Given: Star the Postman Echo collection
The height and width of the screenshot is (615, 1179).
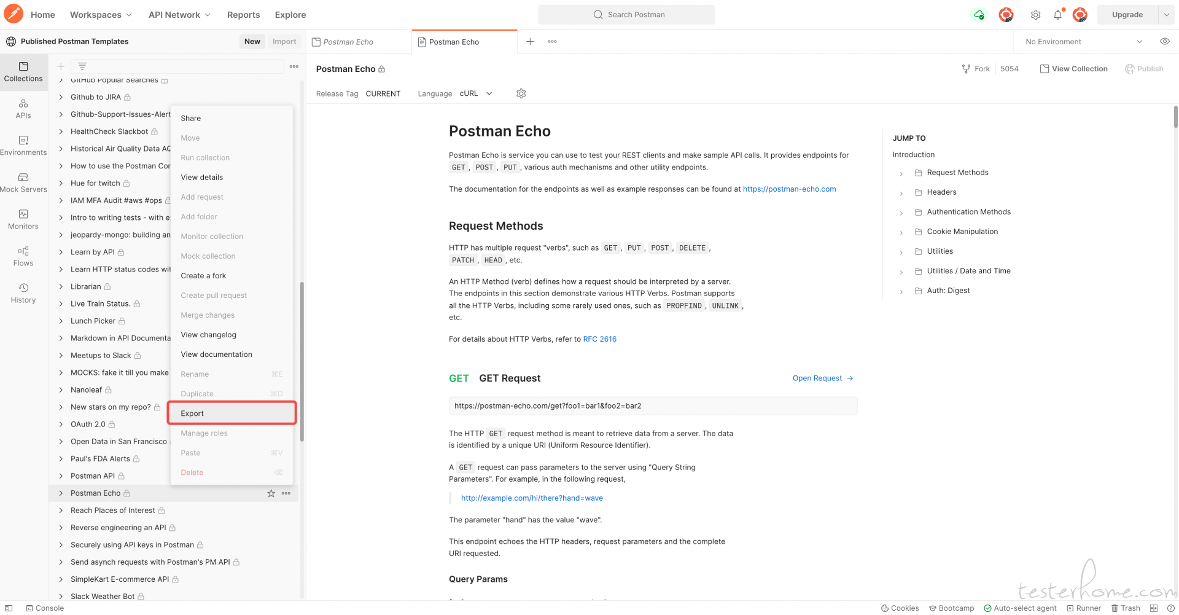Looking at the screenshot, I should [x=271, y=493].
